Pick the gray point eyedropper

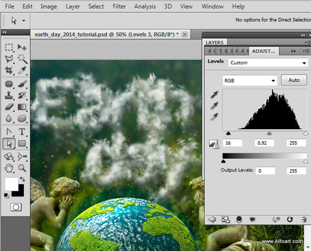click(x=215, y=106)
